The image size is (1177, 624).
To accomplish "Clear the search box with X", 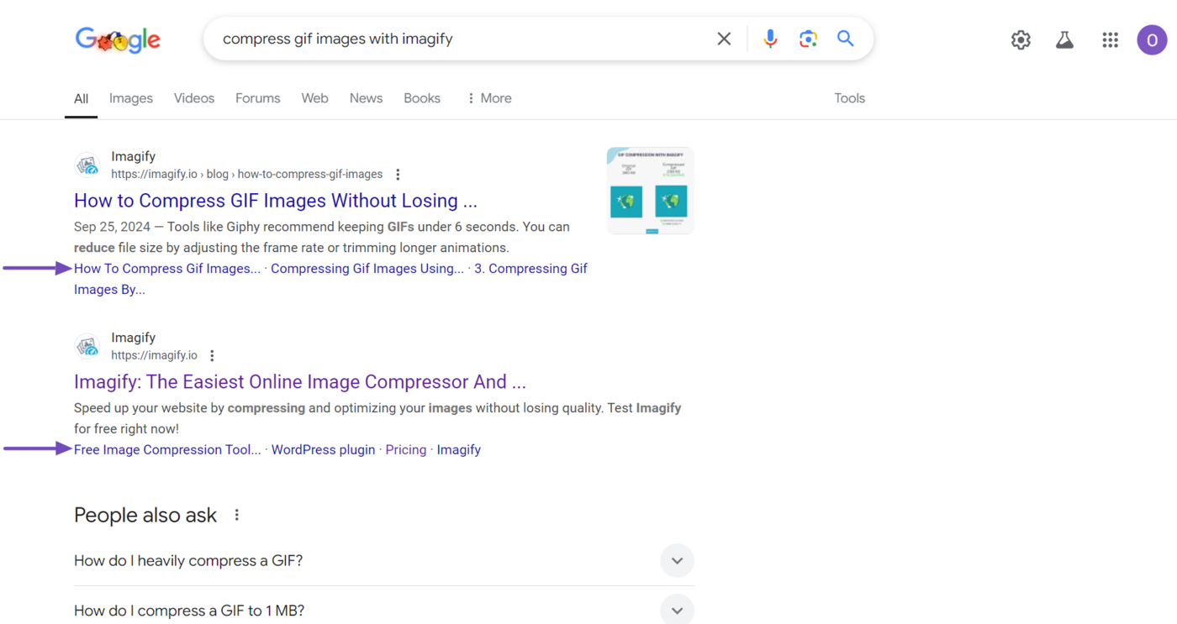I will 724,39.
